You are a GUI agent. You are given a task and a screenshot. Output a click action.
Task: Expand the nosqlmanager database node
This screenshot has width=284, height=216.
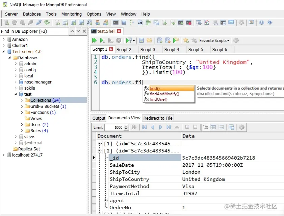pyautogui.click(x=16, y=82)
